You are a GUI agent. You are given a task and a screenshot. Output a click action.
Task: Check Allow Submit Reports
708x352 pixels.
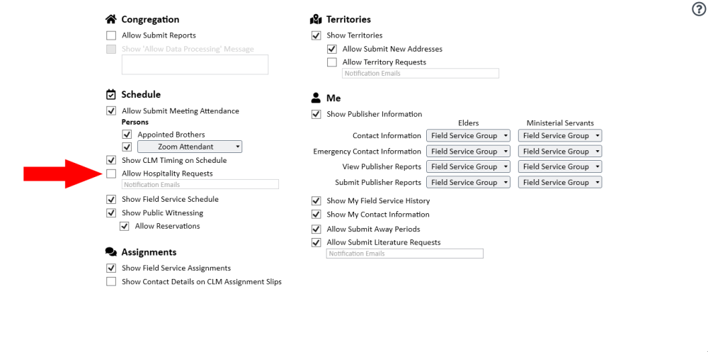[111, 35]
